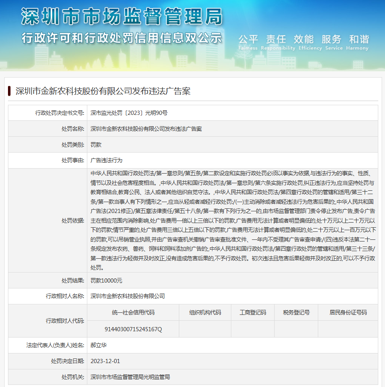Click the 处罚类别 row label
This screenshot has width=385, height=387.
(73, 145)
